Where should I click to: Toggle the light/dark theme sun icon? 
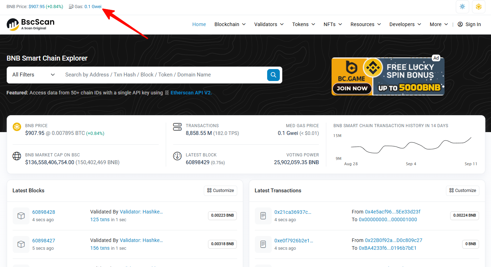coord(462,7)
